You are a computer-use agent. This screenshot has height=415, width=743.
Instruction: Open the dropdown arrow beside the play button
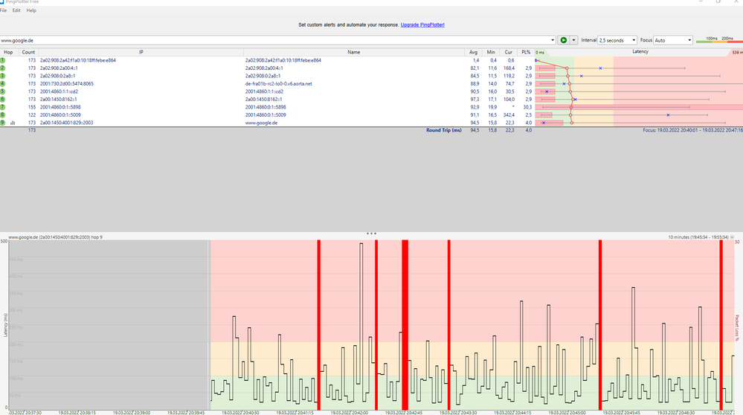pos(573,40)
